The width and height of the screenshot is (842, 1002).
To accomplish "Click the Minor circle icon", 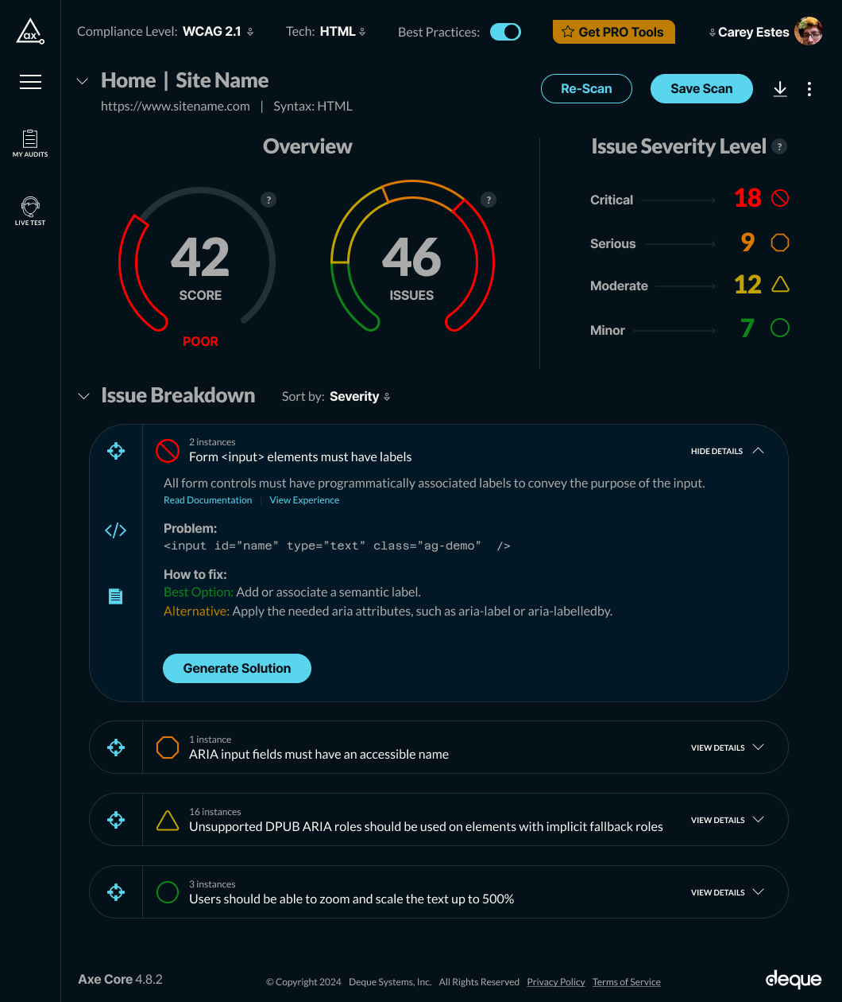I will tap(780, 328).
